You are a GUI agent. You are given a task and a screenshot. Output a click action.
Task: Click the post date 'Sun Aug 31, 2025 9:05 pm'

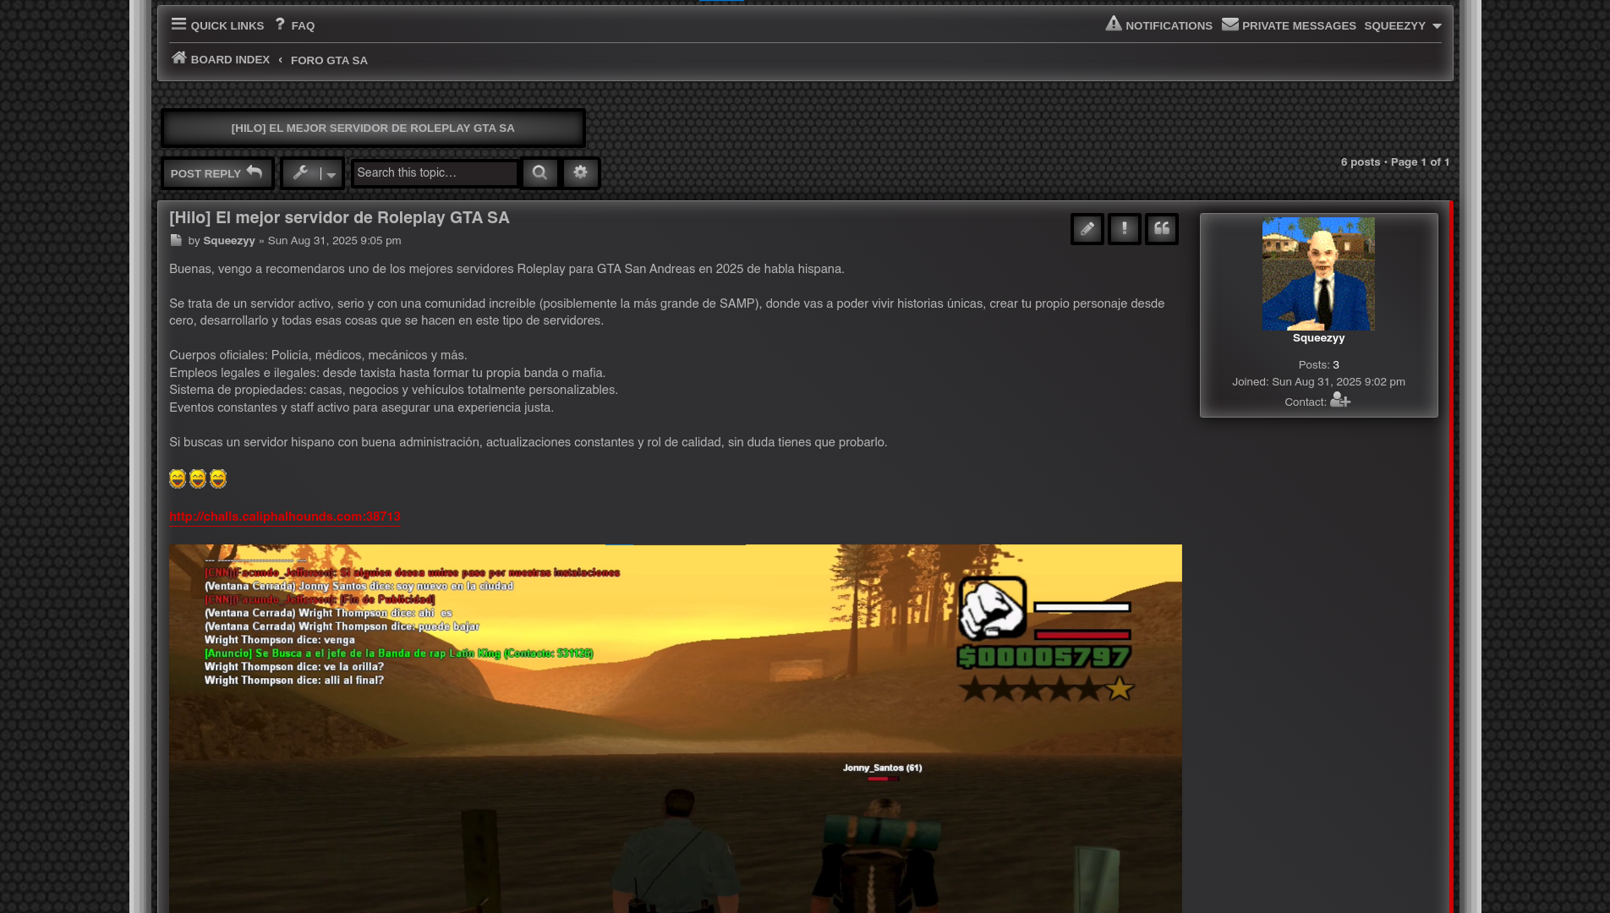(335, 241)
